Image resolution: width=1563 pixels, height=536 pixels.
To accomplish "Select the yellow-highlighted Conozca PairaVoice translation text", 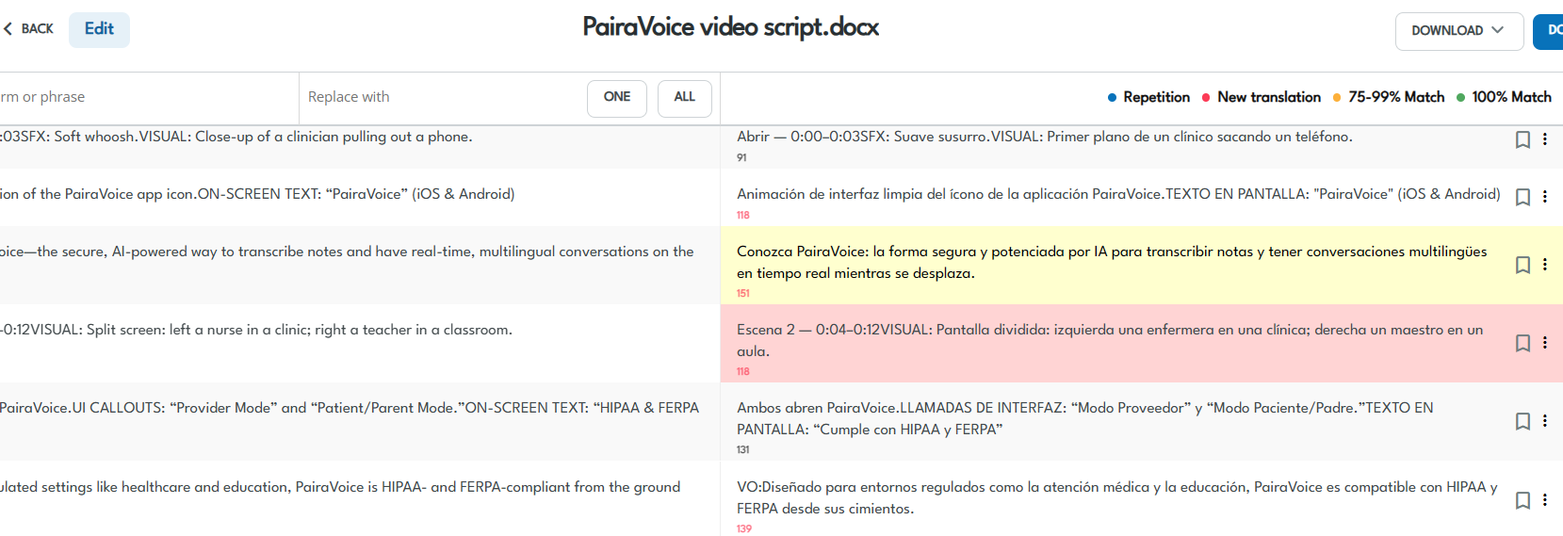I will pyautogui.click(x=1112, y=262).
